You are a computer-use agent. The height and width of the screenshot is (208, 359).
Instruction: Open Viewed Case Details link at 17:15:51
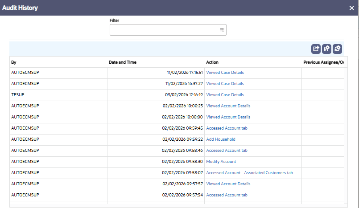click(x=225, y=73)
